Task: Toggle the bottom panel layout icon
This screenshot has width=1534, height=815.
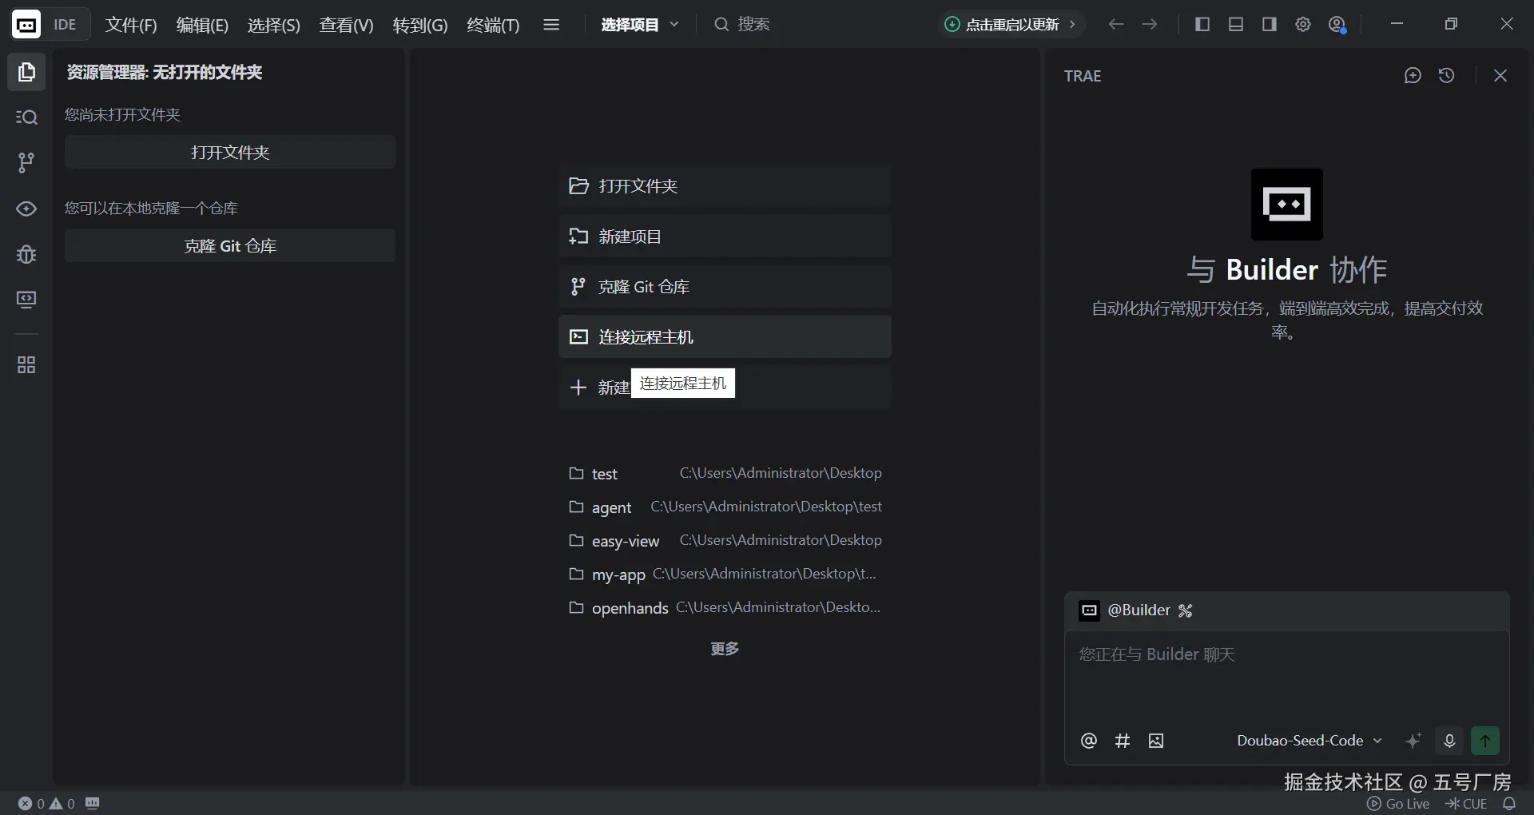Action: click(x=1236, y=25)
